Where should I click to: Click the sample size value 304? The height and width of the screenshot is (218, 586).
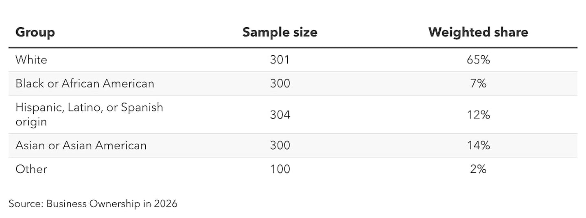coord(280,115)
